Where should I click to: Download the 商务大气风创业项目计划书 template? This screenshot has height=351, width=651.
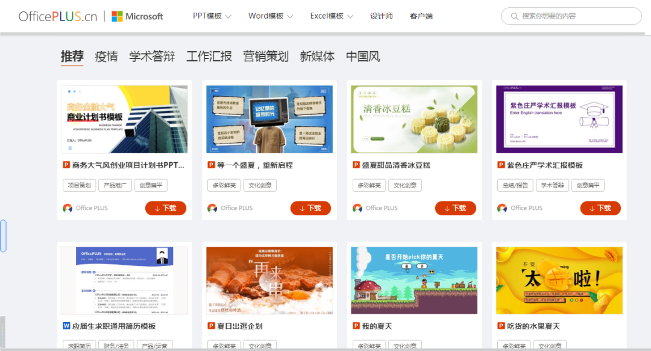166,208
